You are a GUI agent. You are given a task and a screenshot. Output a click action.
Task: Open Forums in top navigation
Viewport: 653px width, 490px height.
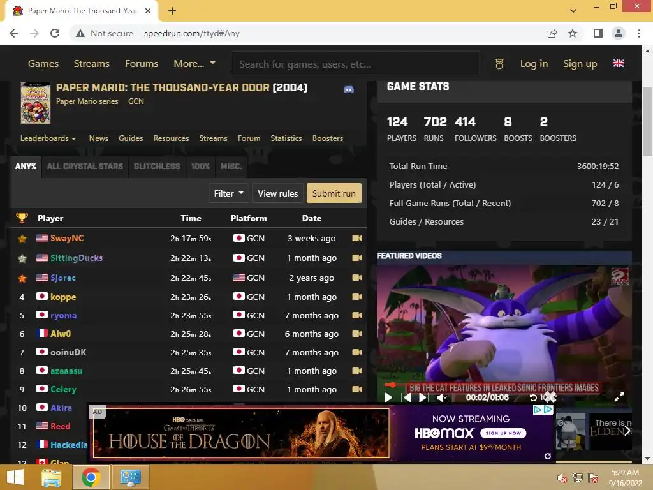[x=142, y=64]
